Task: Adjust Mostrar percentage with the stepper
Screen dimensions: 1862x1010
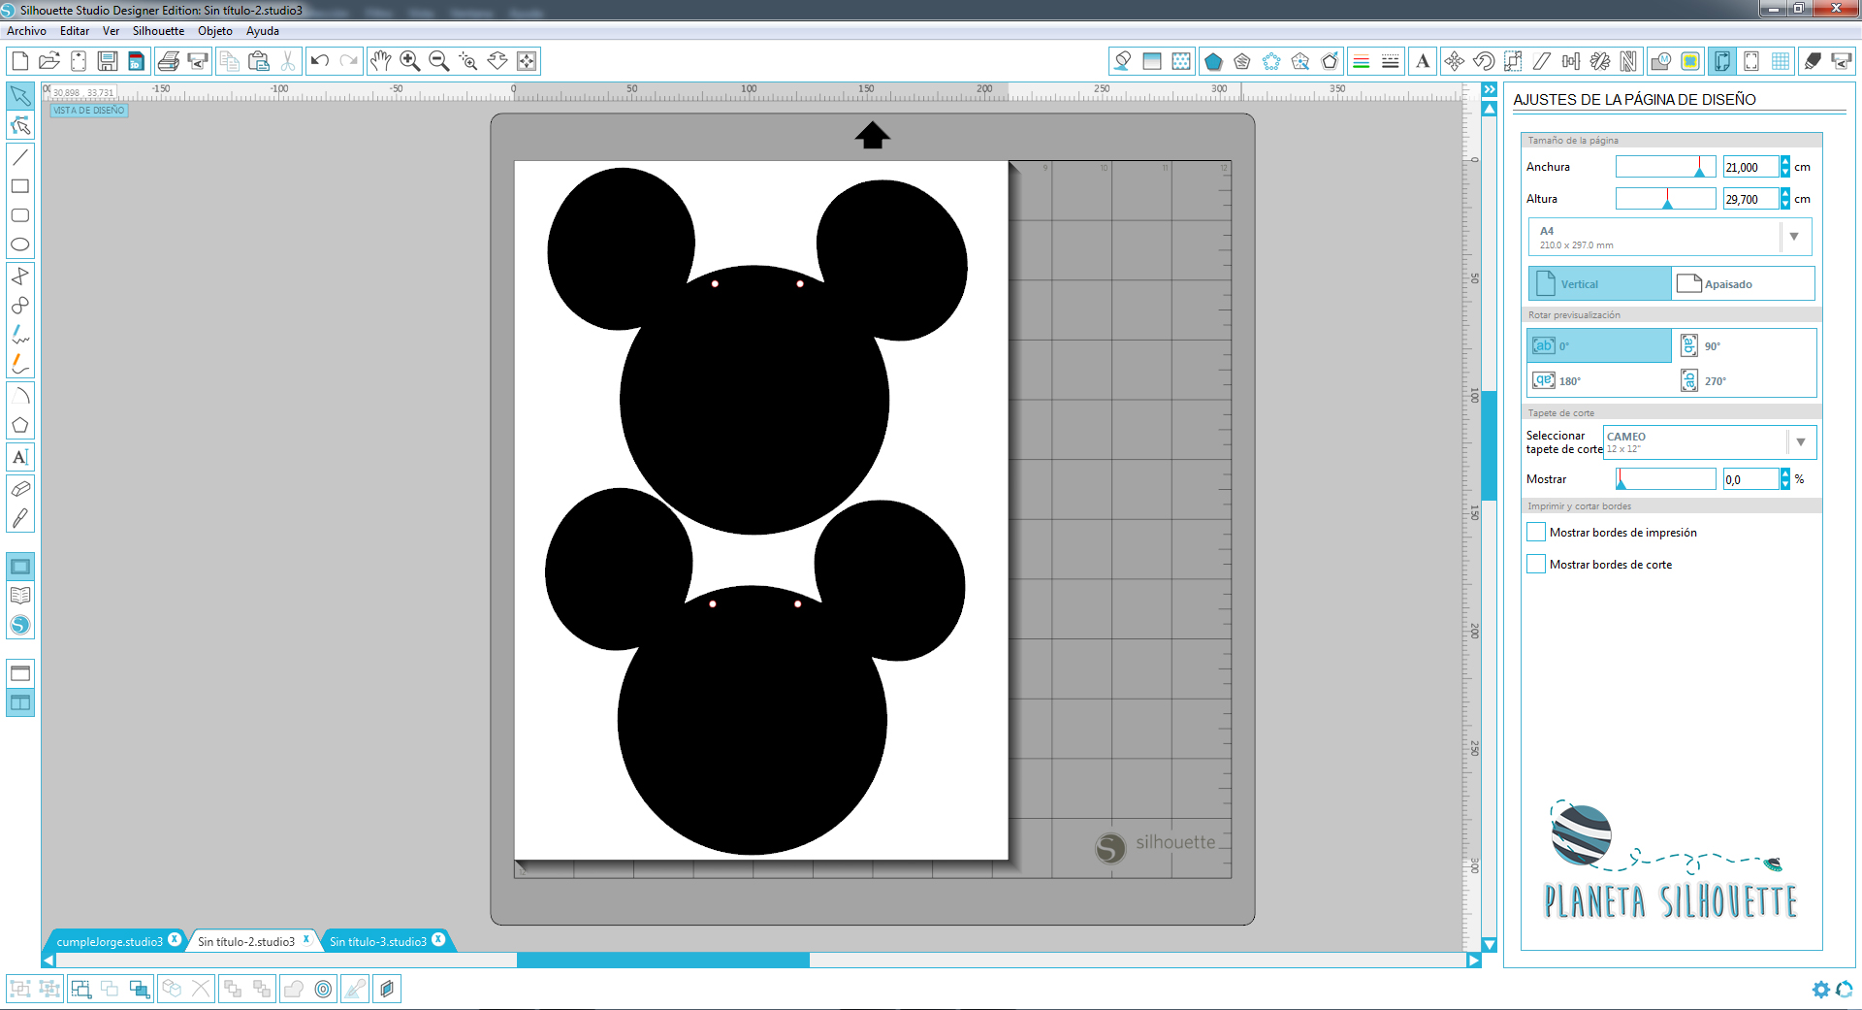Action: [x=1784, y=478]
